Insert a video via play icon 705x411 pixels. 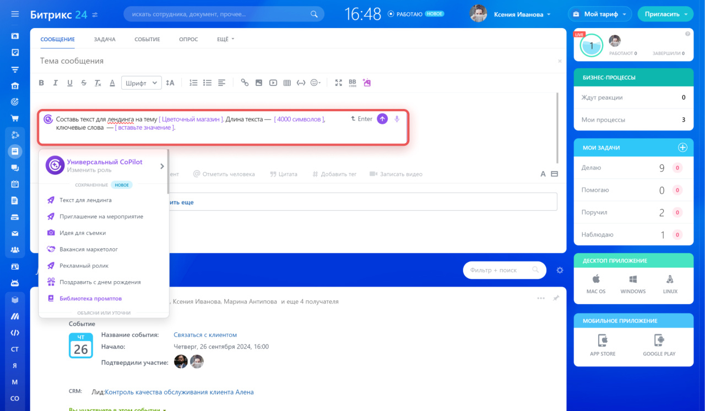(x=273, y=83)
